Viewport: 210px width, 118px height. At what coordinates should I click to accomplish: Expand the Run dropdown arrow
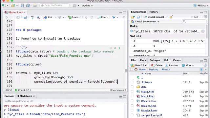[107, 17]
